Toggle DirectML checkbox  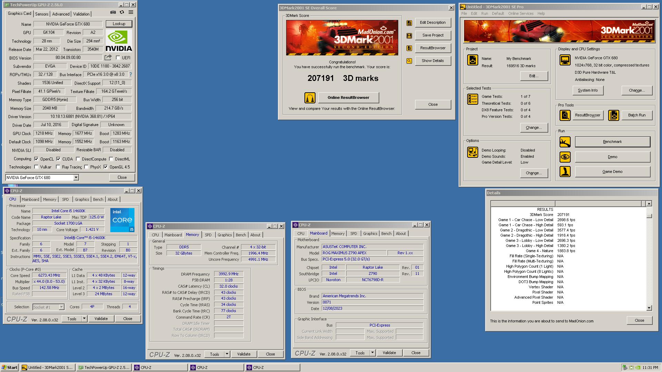(x=111, y=159)
